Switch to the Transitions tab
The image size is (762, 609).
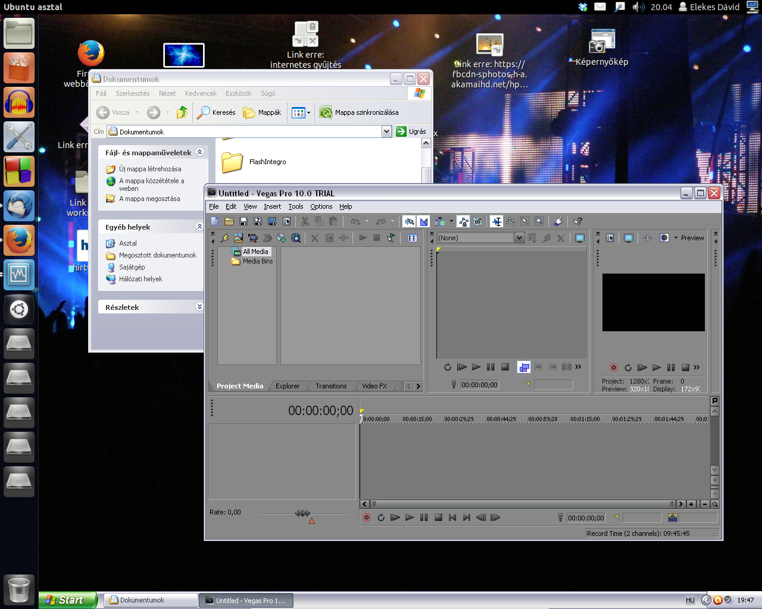tap(331, 386)
